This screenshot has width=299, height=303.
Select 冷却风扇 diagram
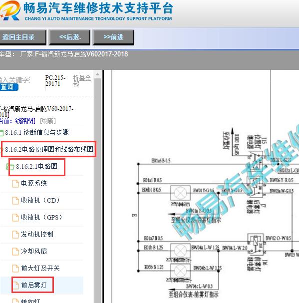coord(34,252)
